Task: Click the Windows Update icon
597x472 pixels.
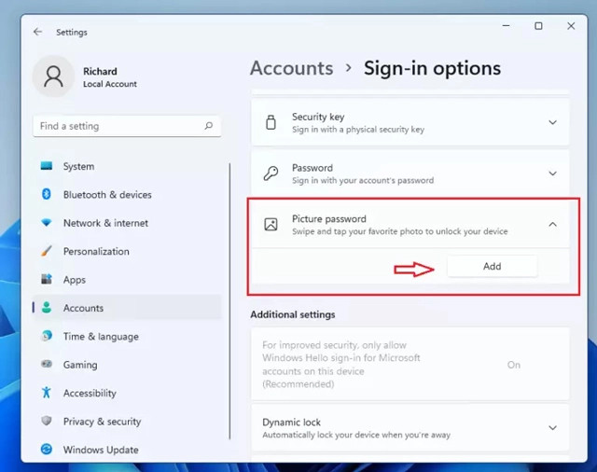Action: pos(46,450)
